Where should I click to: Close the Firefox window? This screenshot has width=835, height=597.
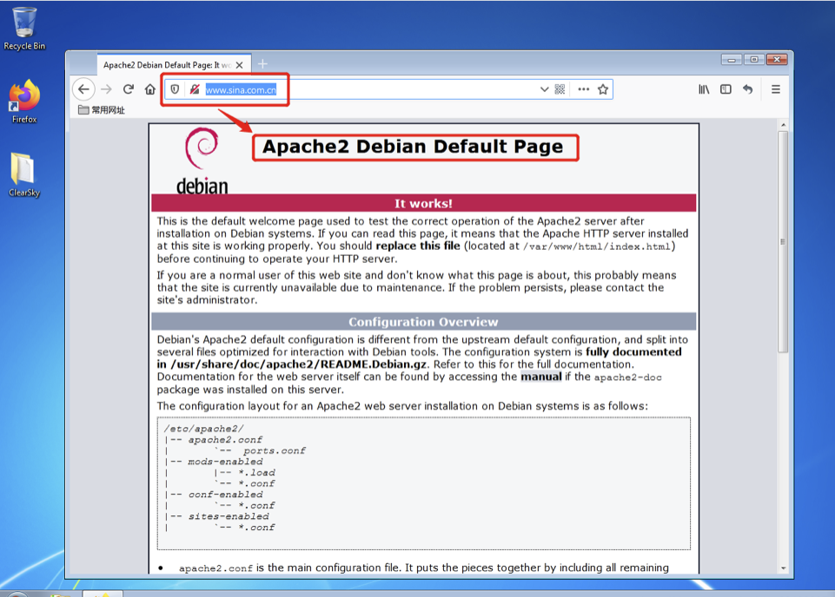(x=777, y=60)
